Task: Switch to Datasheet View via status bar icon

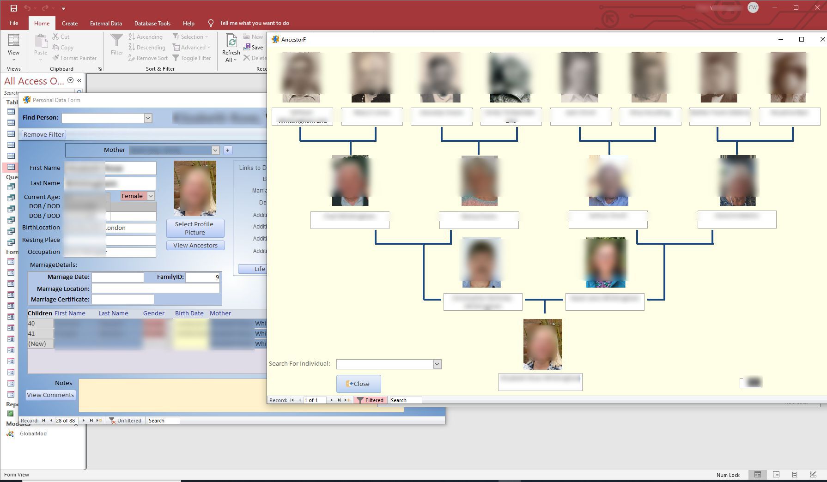Action: (776, 475)
